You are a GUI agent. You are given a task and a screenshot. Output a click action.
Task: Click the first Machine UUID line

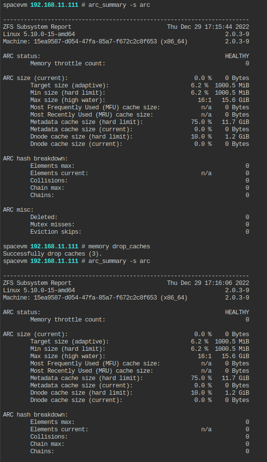tap(95, 41)
